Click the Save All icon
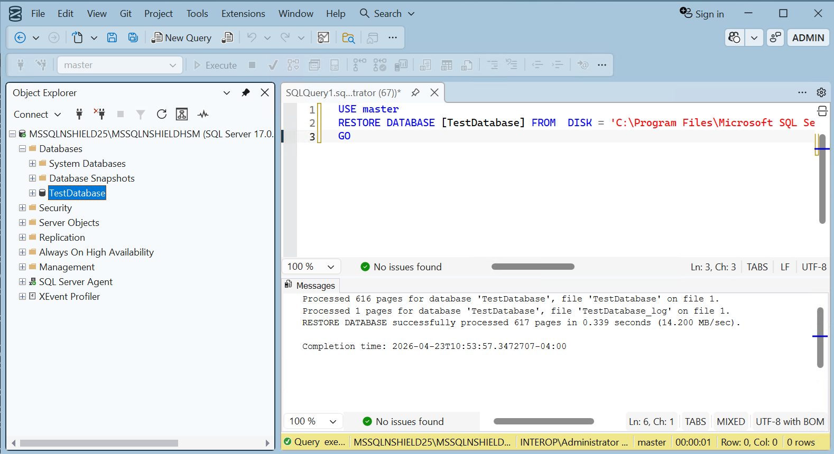The height and width of the screenshot is (454, 834). tap(133, 37)
